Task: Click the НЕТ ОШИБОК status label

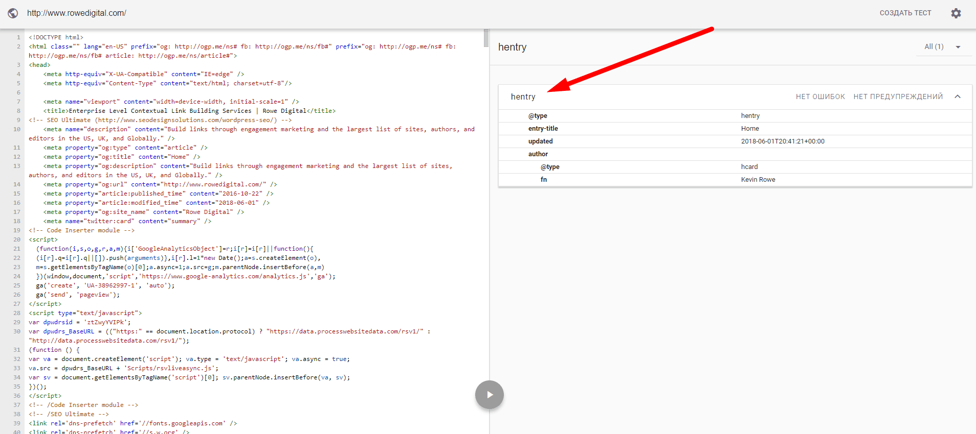Action: coord(820,97)
